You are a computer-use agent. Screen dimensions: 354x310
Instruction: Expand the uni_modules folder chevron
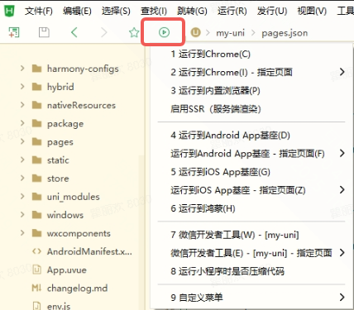click(22, 196)
